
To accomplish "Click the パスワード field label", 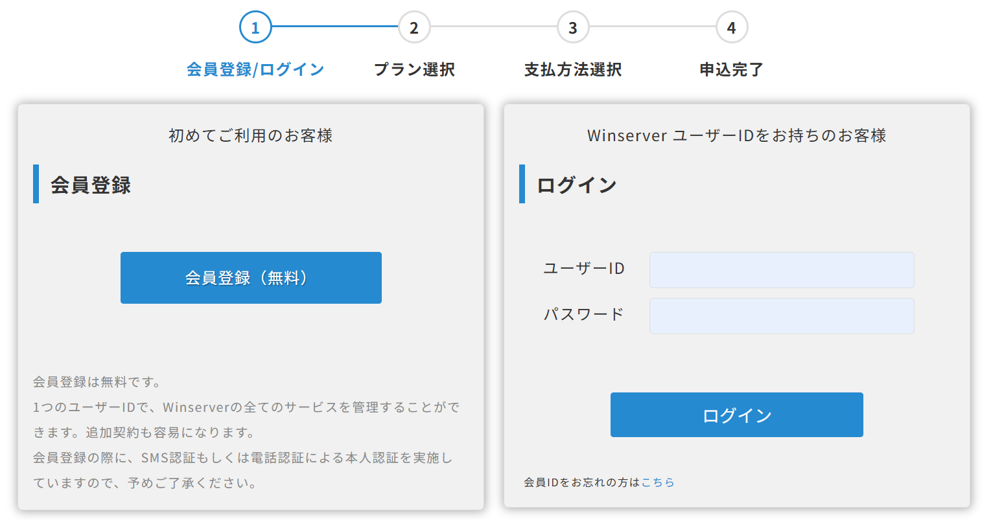I will point(583,315).
